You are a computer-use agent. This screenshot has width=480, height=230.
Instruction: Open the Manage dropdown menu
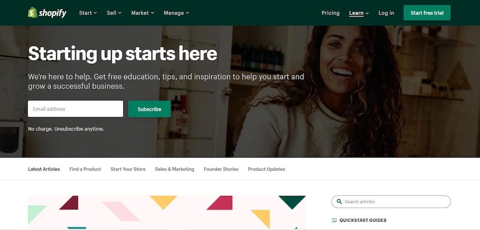pyautogui.click(x=176, y=13)
